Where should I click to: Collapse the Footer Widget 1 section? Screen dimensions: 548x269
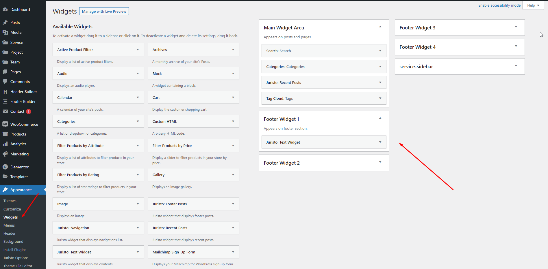pos(380,118)
